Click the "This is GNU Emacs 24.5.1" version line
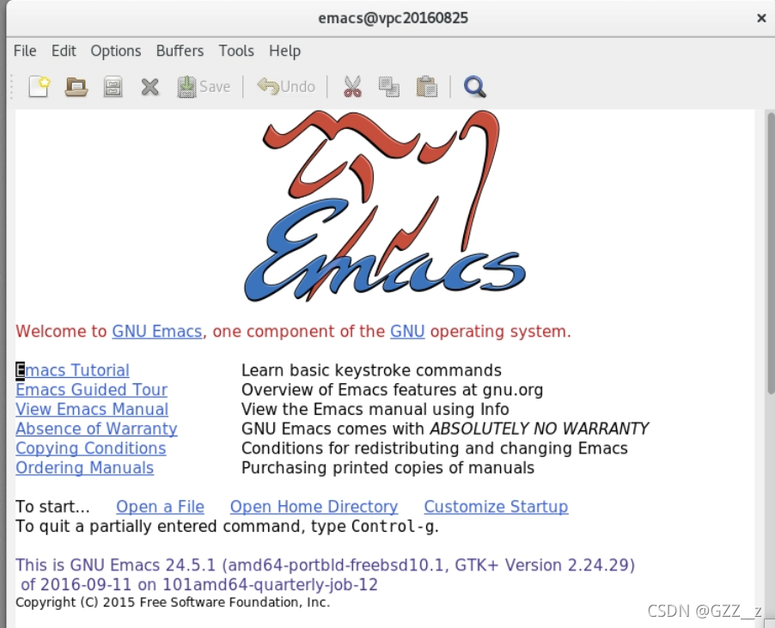The height and width of the screenshot is (628, 775). coord(325,564)
